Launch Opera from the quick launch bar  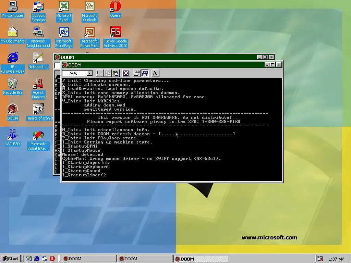click(x=52, y=259)
